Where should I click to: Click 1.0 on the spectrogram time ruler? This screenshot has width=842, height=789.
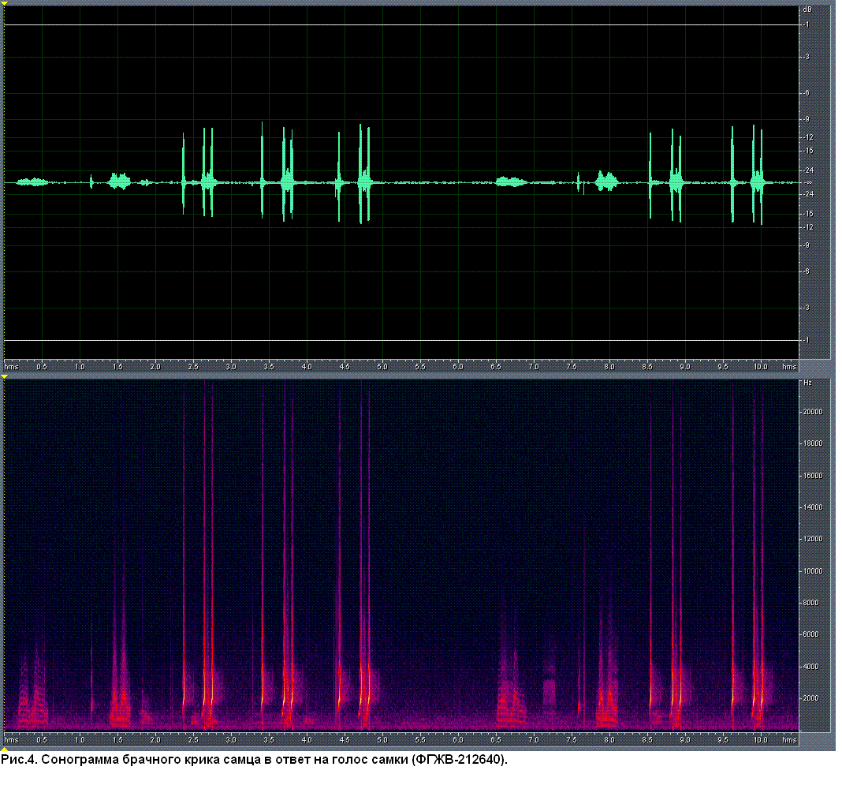point(80,739)
